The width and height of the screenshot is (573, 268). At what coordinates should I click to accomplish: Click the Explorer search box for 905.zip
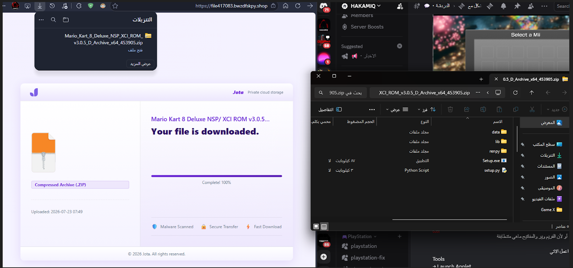341,93
